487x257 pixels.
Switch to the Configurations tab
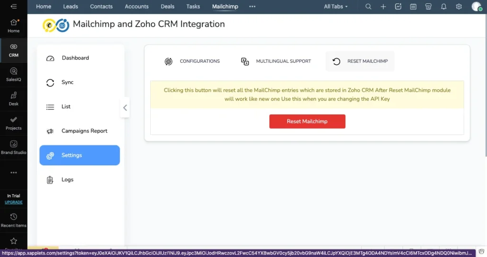pos(192,61)
